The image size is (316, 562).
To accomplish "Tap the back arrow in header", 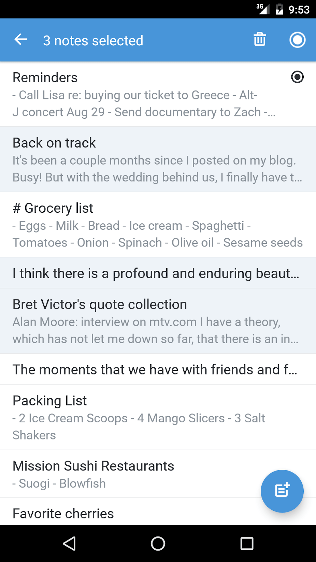I will [20, 40].
